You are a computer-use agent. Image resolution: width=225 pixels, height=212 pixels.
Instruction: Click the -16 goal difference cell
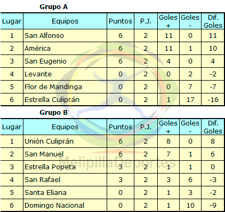(213, 99)
